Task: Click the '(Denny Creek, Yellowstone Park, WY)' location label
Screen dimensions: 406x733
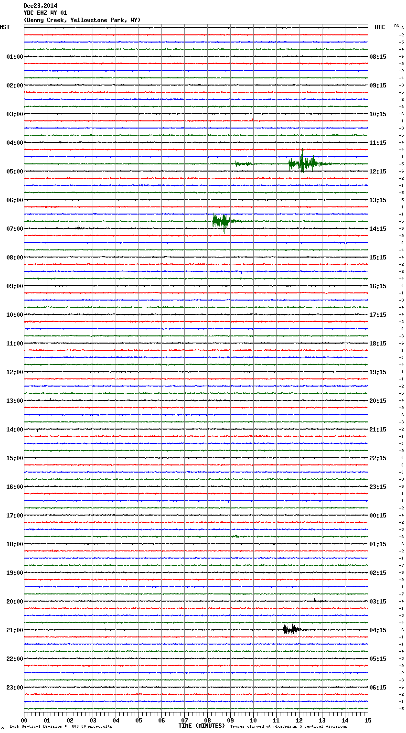Action: [x=82, y=20]
